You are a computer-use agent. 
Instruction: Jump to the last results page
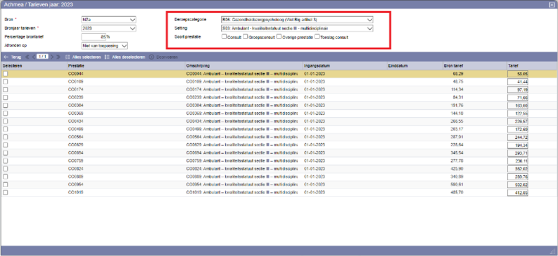(x=59, y=56)
